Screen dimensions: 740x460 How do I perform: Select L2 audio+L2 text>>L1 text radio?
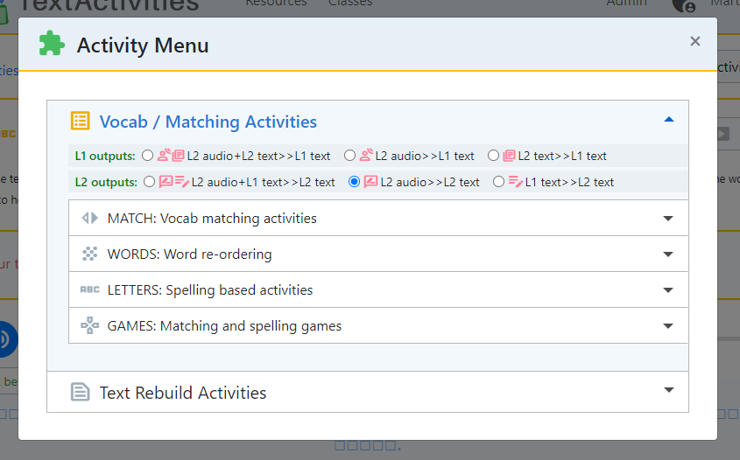(x=147, y=155)
